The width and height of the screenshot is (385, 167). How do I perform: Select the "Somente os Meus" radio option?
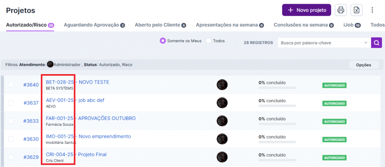pyautogui.click(x=163, y=41)
